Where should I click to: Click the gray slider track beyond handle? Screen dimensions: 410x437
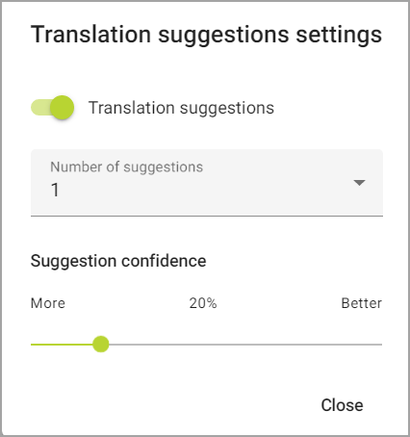[x=245, y=345]
